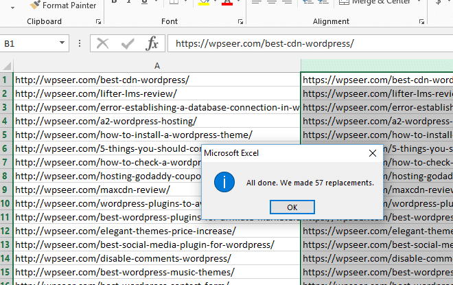Expand the fill color dropdown arrow
The image size is (453, 285).
(216, 2)
